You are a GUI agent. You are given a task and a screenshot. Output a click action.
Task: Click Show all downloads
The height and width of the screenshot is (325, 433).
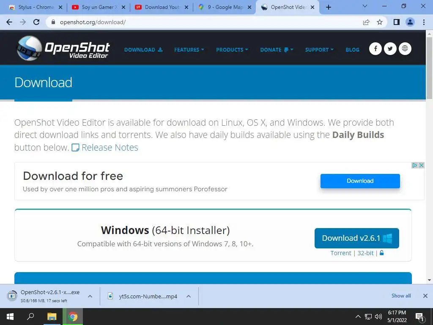(x=401, y=296)
